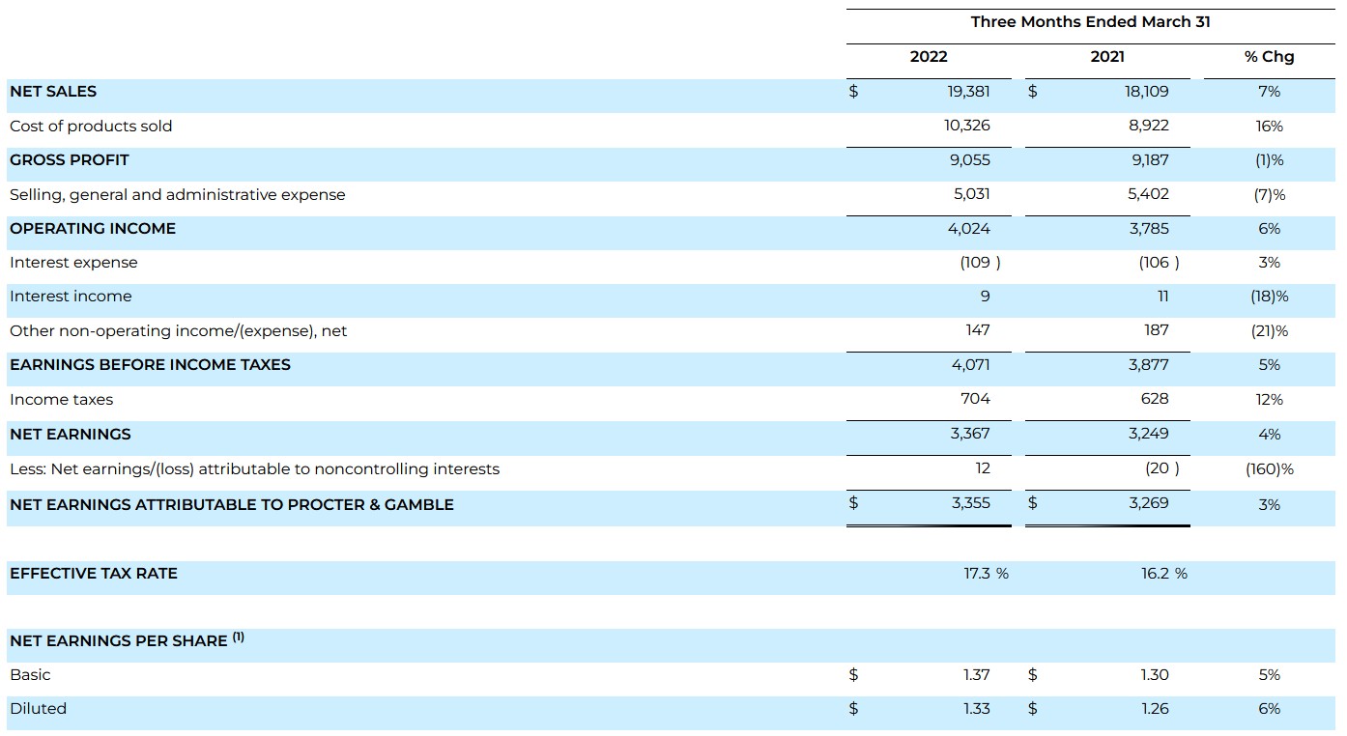Select the 2021 cost value 8,922
Screen dimensions: 1347x736
[1150, 126]
